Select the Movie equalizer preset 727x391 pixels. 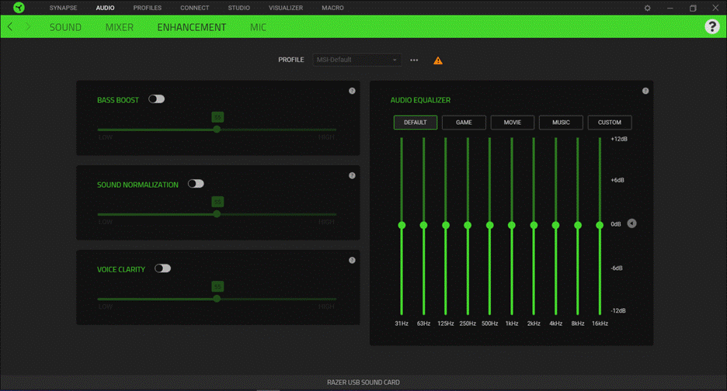click(513, 123)
